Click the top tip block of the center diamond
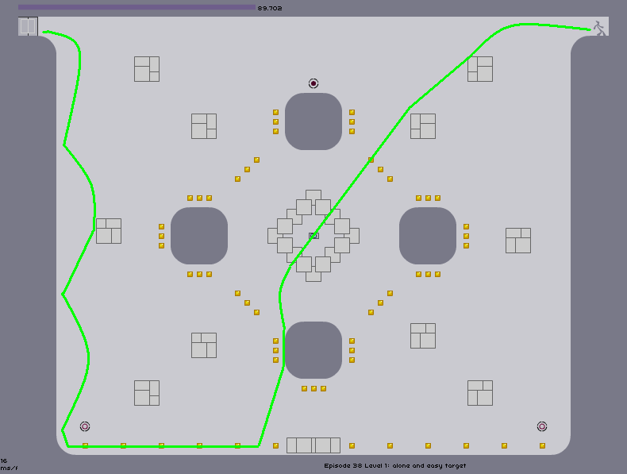Viewport: 627px width, 474px height. click(313, 195)
